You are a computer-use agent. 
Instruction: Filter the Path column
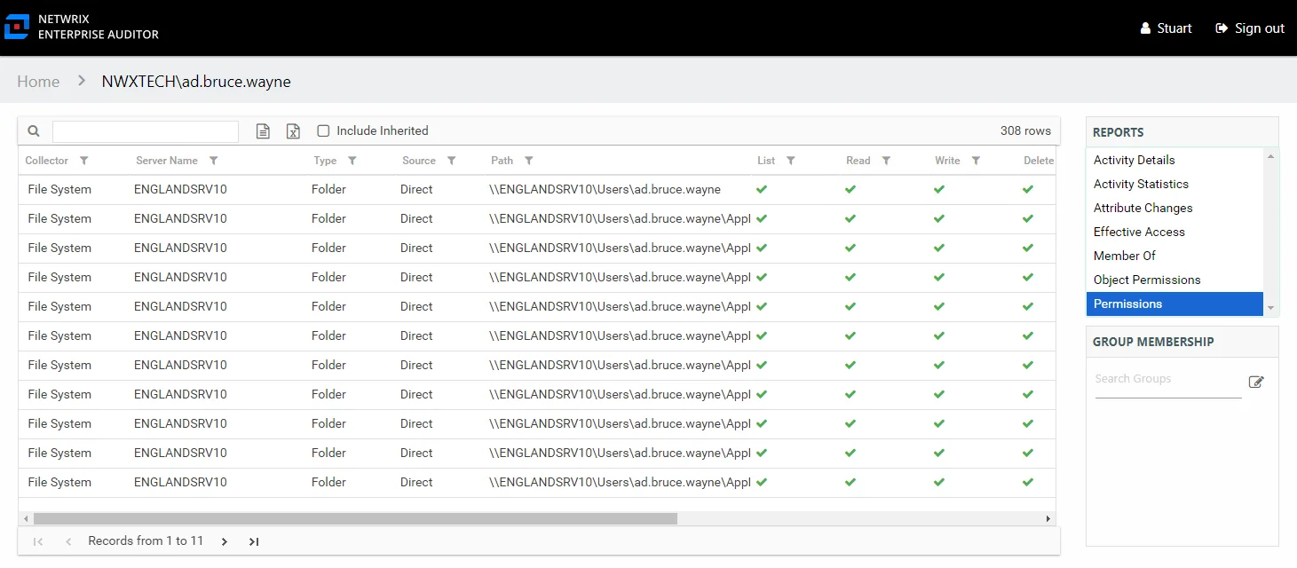point(529,161)
